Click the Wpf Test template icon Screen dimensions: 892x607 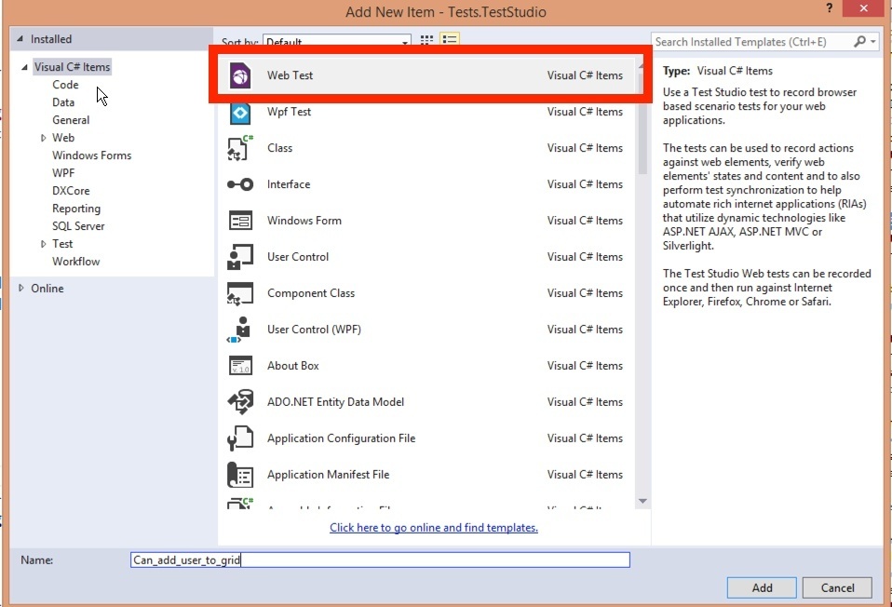[240, 114]
